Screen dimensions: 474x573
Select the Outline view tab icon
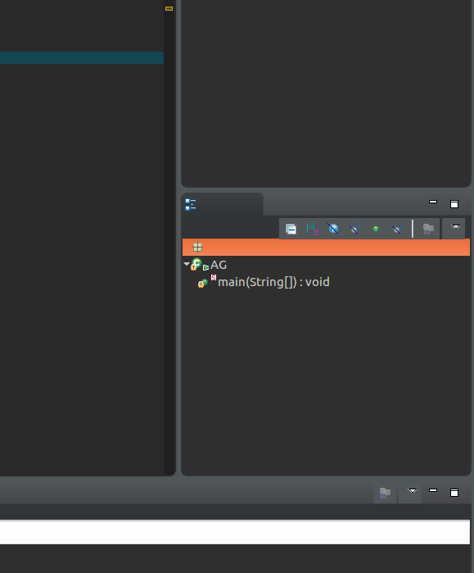tap(191, 205)
